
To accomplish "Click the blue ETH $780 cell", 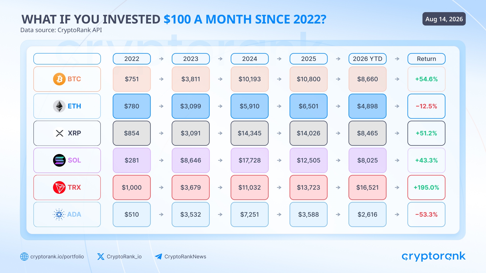I will [x=132, y=106].
